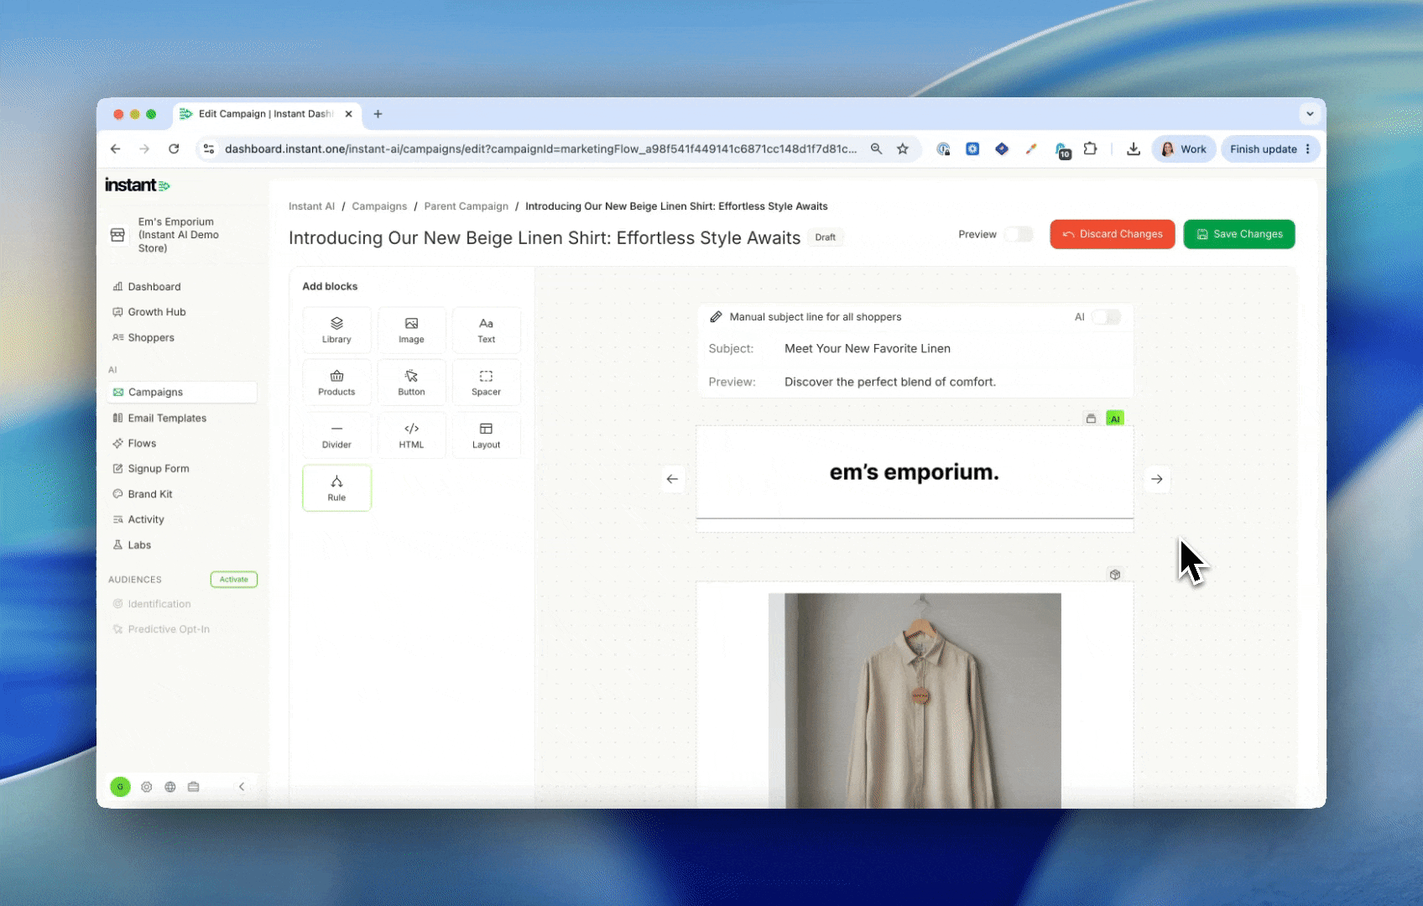Add a Products block

[336, 383]
